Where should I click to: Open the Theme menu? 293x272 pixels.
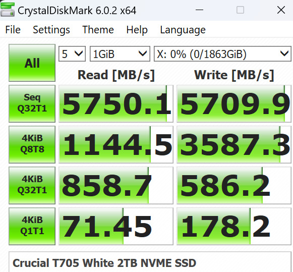point(98,30)
